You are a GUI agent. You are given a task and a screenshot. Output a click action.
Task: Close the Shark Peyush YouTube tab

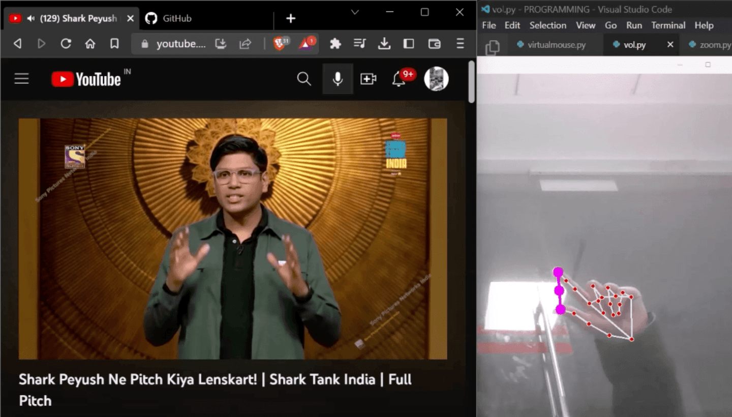(x=130, y=18)
